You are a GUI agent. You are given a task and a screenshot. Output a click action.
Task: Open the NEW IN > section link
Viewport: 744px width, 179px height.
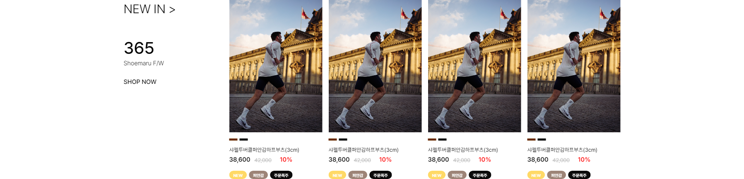(x=149, y=9)
